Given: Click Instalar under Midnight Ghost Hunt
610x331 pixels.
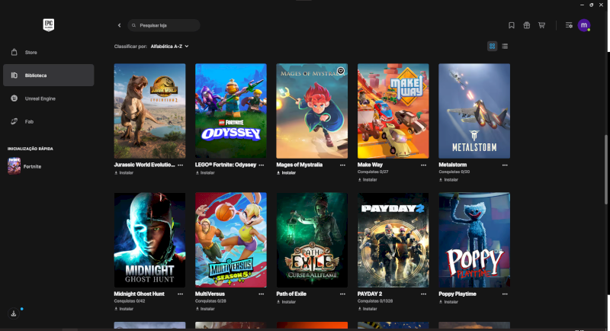Looking at the screenshot, I should [124, 309].
